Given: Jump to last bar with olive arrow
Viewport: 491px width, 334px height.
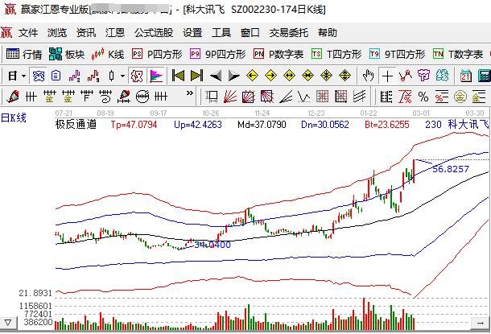Looking at the screenshot, I should tap(196, 76).
